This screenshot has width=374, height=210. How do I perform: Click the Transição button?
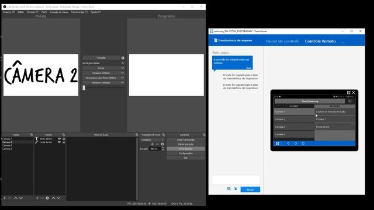pos(101,58)
